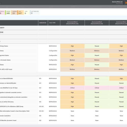Click the AssessmentRun3 column header
Image resolution: width=127 pixels, height=127 pixels.
point(72,23)
